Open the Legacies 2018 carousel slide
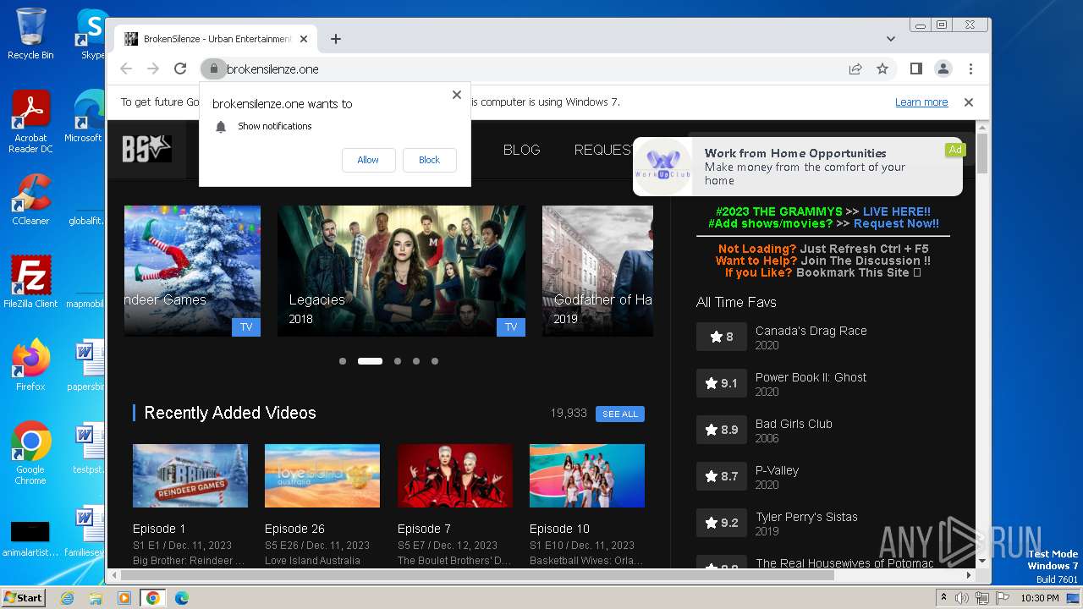This screenshot has height=609, width=1083. click(x=401, y=271)
